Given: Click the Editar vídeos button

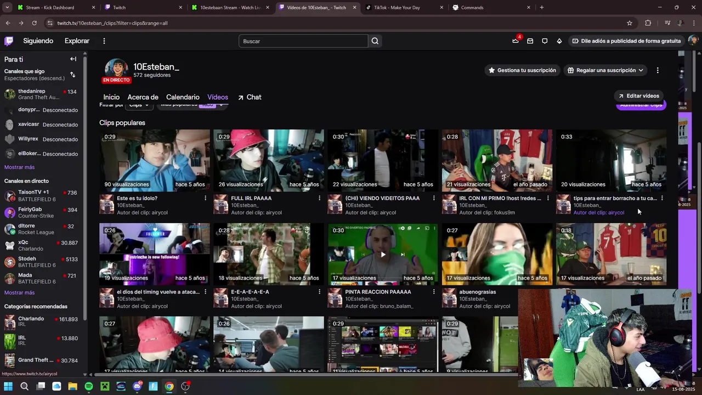Looking at the screenshot, I should tap(639, 96).
